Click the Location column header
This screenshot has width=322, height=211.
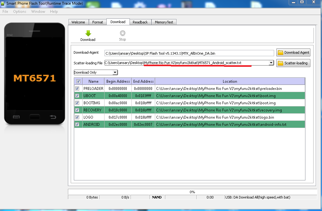pyautogui.click(x=230, y=81)
